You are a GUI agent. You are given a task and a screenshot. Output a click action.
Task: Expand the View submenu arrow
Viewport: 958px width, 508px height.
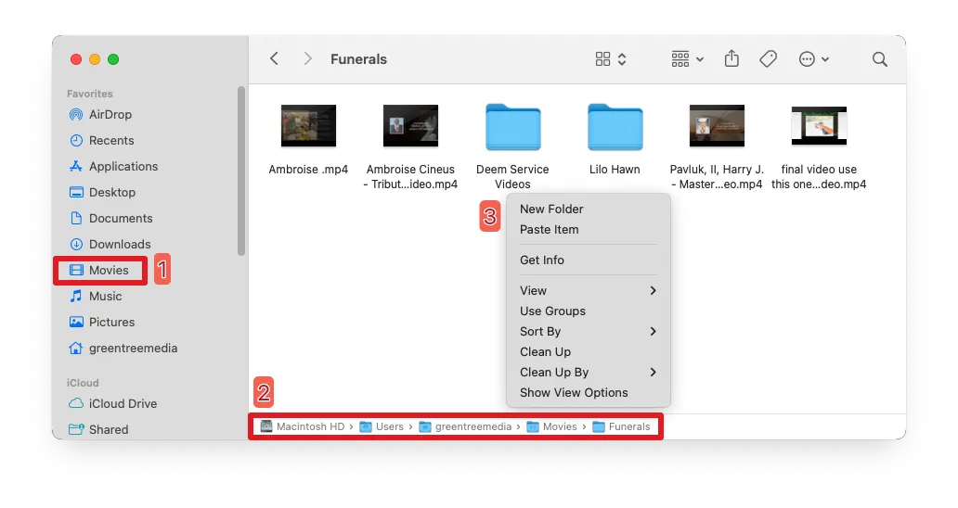tap(654, 291)
